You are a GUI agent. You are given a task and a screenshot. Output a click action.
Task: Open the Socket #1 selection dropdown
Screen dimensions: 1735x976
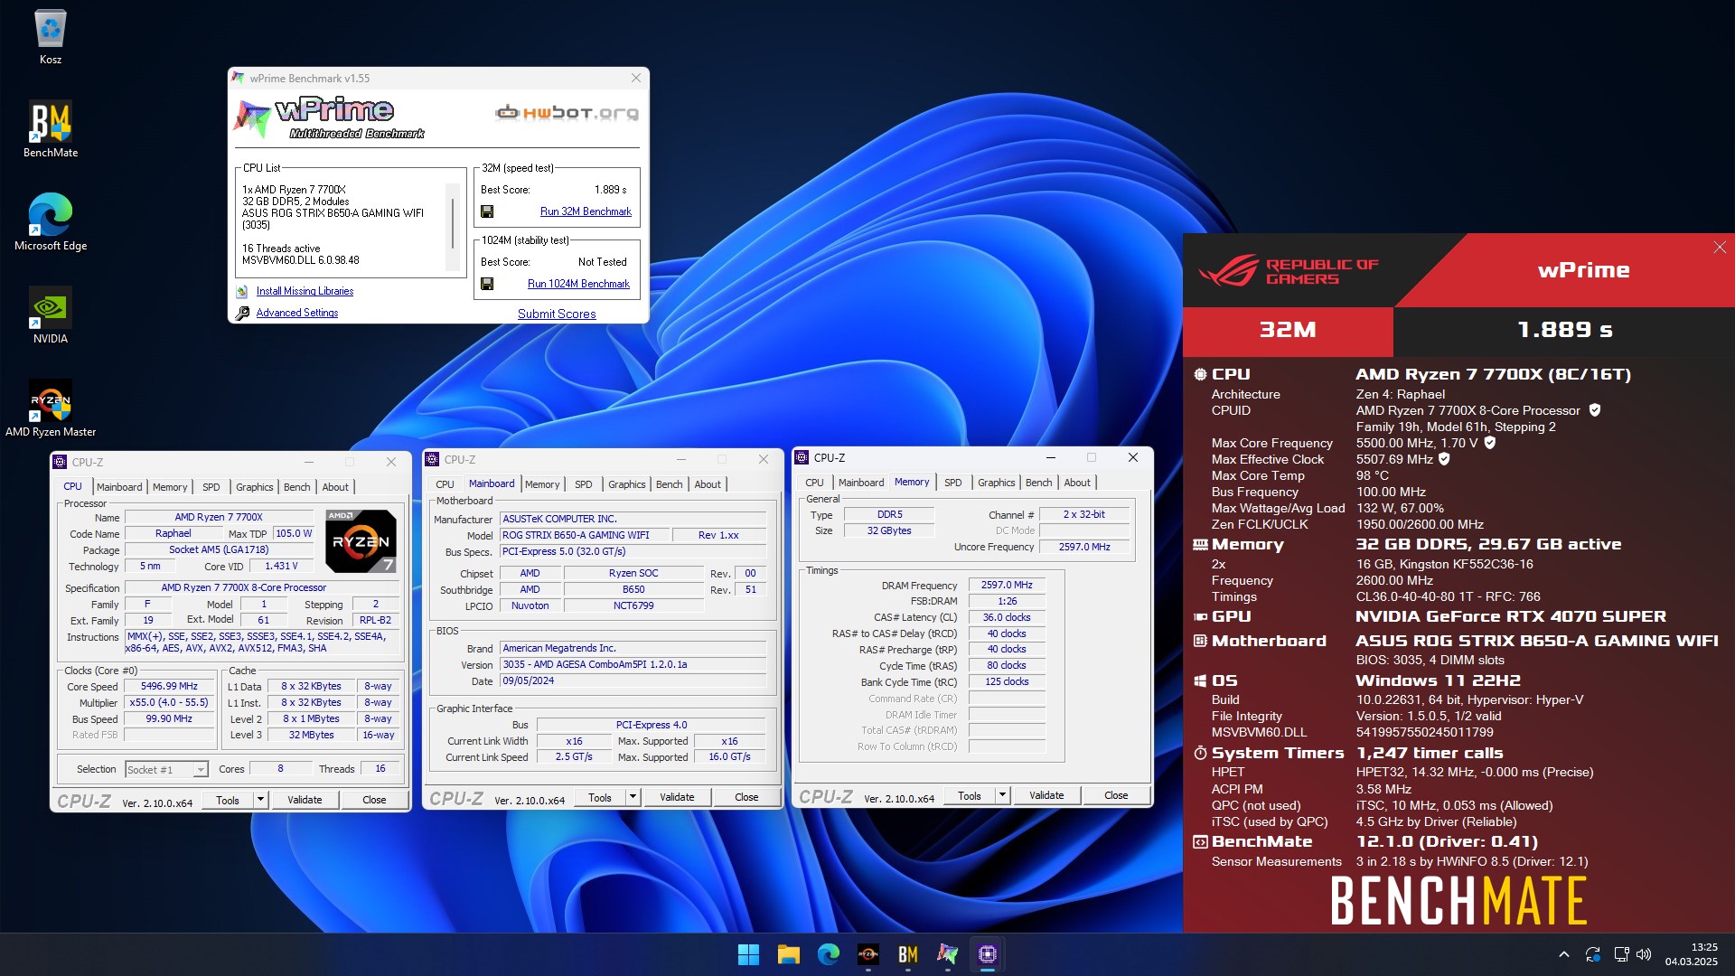pyautogui.click(x=166, y=770)
